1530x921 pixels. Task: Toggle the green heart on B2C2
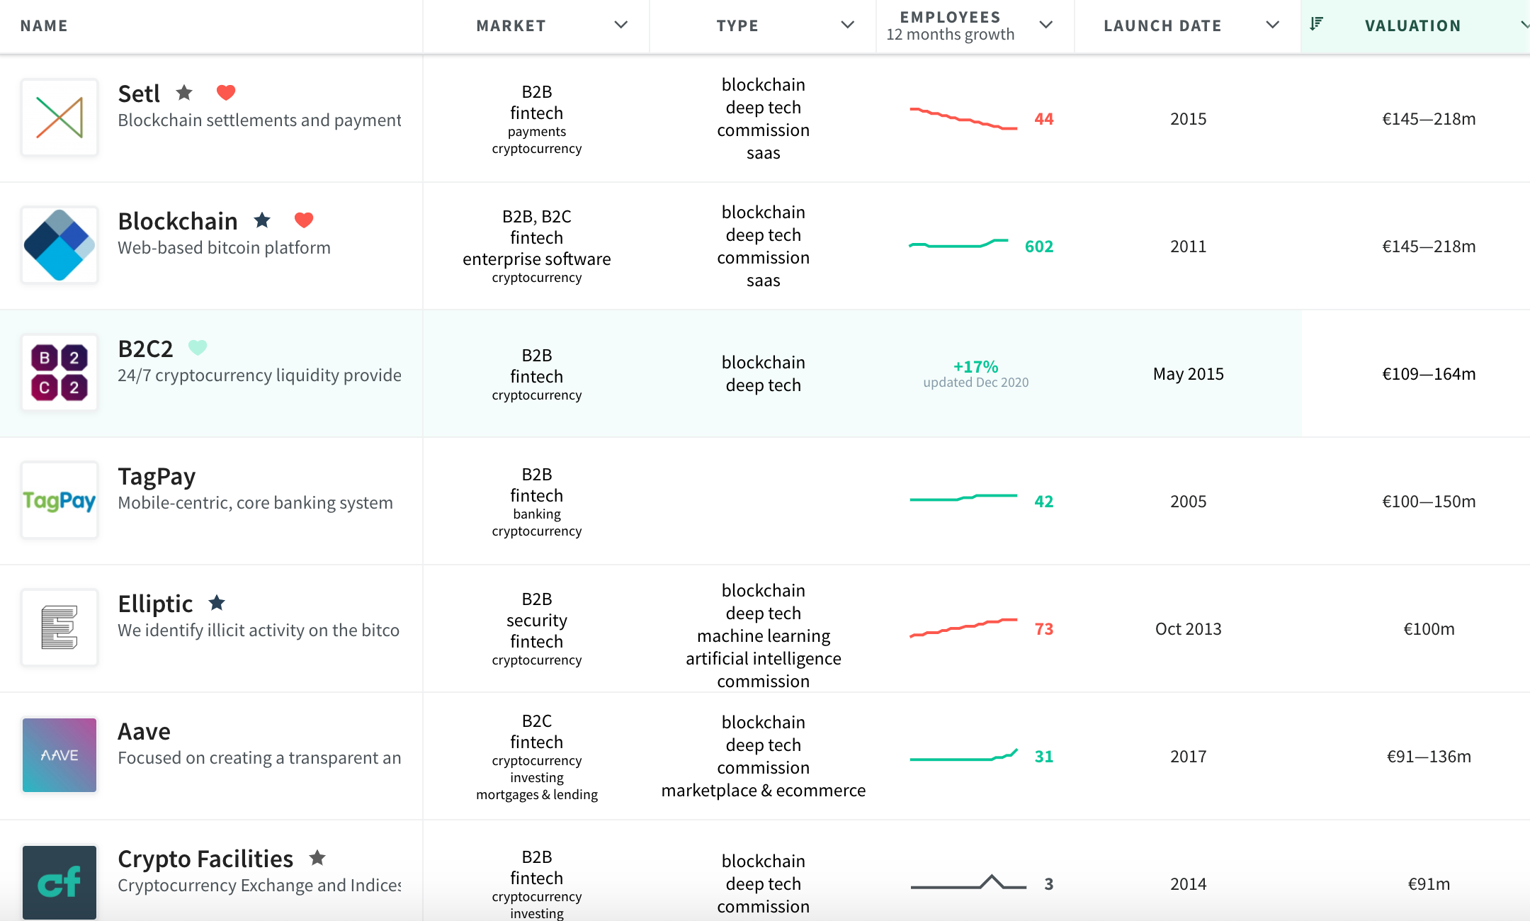(x=198, y=348)
